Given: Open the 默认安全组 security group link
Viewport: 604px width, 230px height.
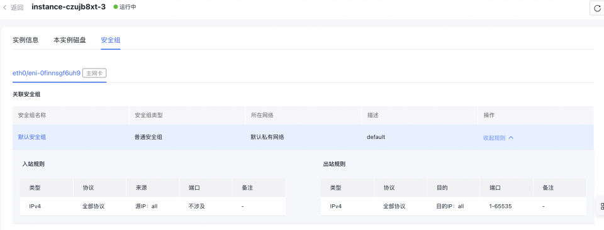Looking at the screenshot, I should pos(32,137).
